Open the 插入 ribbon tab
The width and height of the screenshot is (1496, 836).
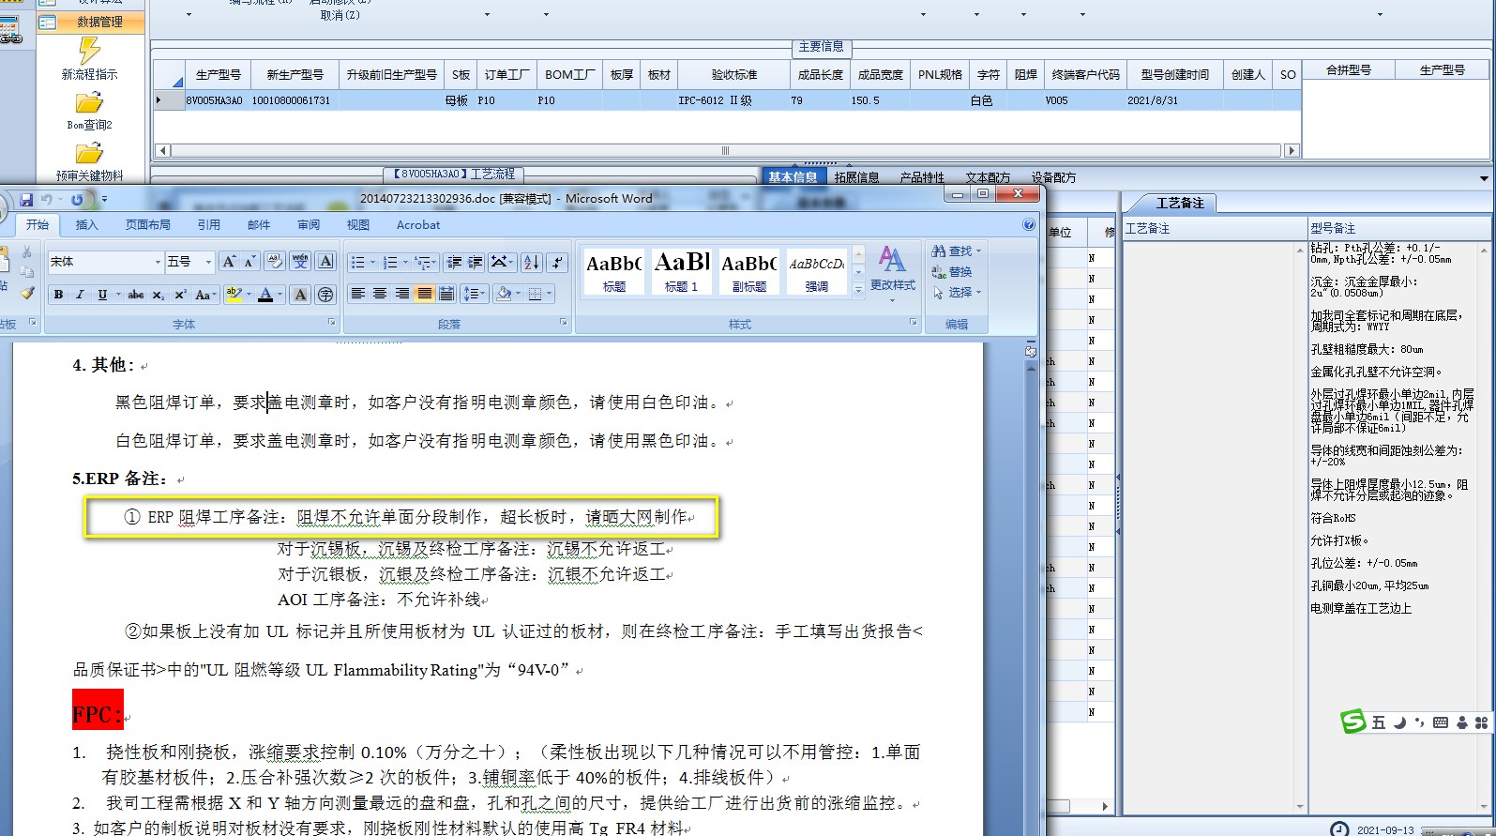point(87,224)
